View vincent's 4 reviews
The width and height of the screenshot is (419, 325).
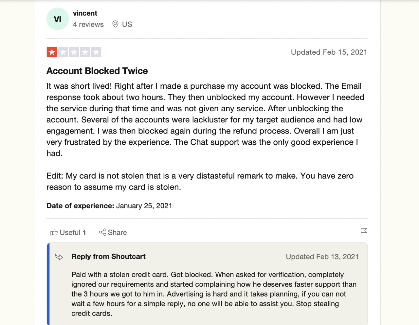coord(88,25)
